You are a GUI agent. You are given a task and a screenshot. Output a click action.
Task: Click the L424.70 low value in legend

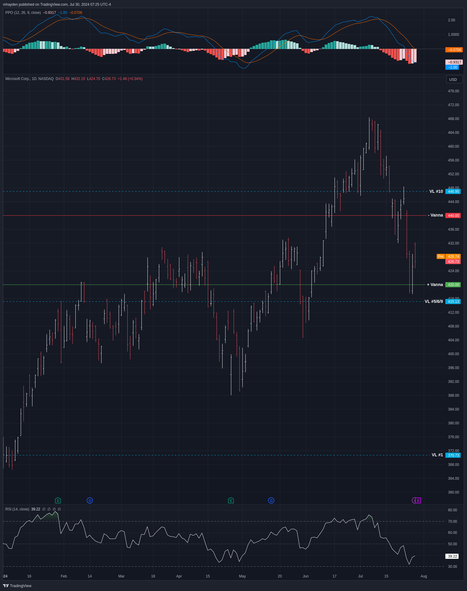(93, 79)
